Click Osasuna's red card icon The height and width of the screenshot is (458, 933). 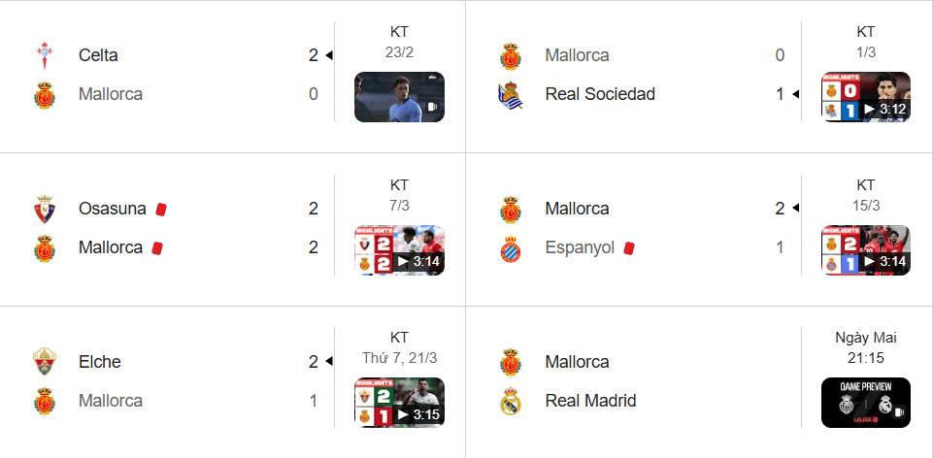coord(162,209)
